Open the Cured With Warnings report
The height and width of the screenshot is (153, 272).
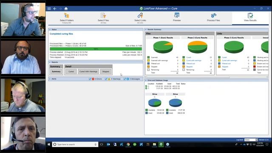(x=88, y=71)
